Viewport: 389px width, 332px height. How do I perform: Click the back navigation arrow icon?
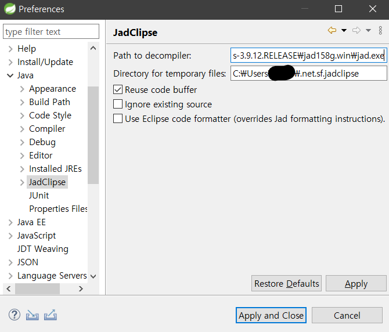pyautogui.click(x=332, y=31)
